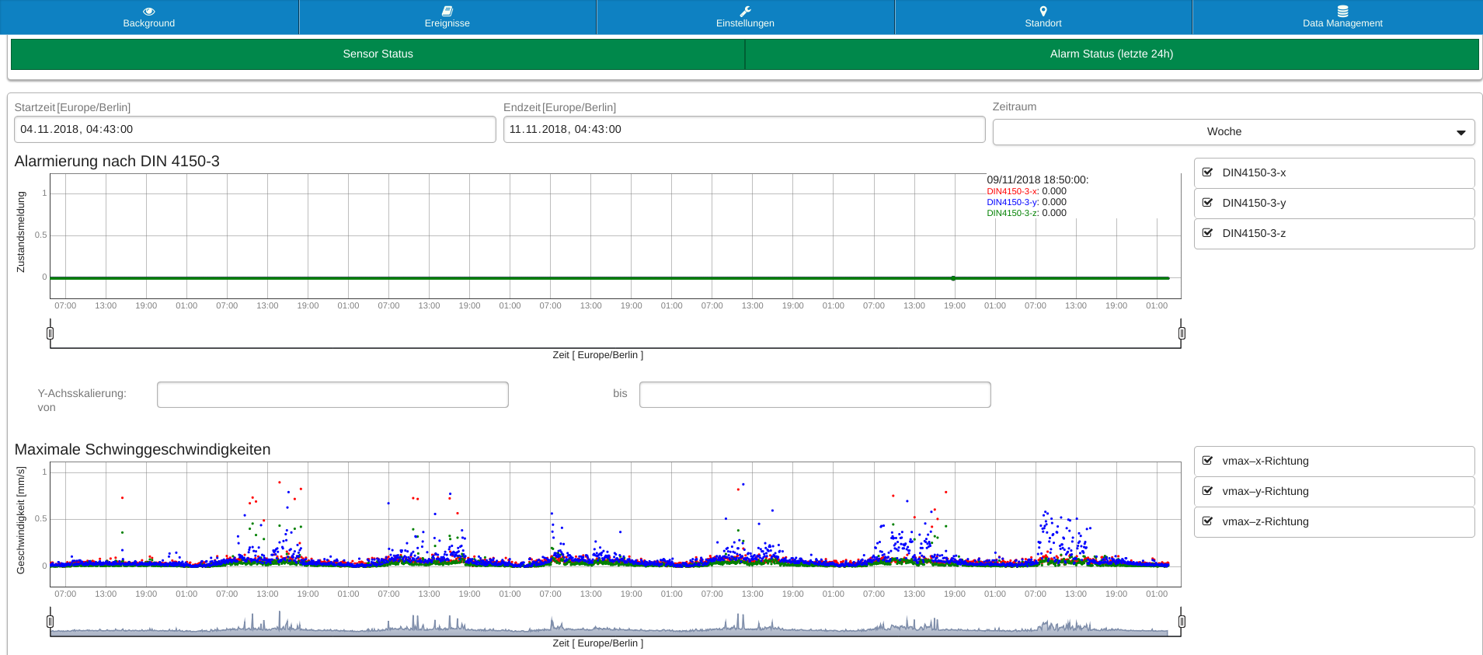Click the 09/11/2018 18:50:00 legend timestamp

1037,179
